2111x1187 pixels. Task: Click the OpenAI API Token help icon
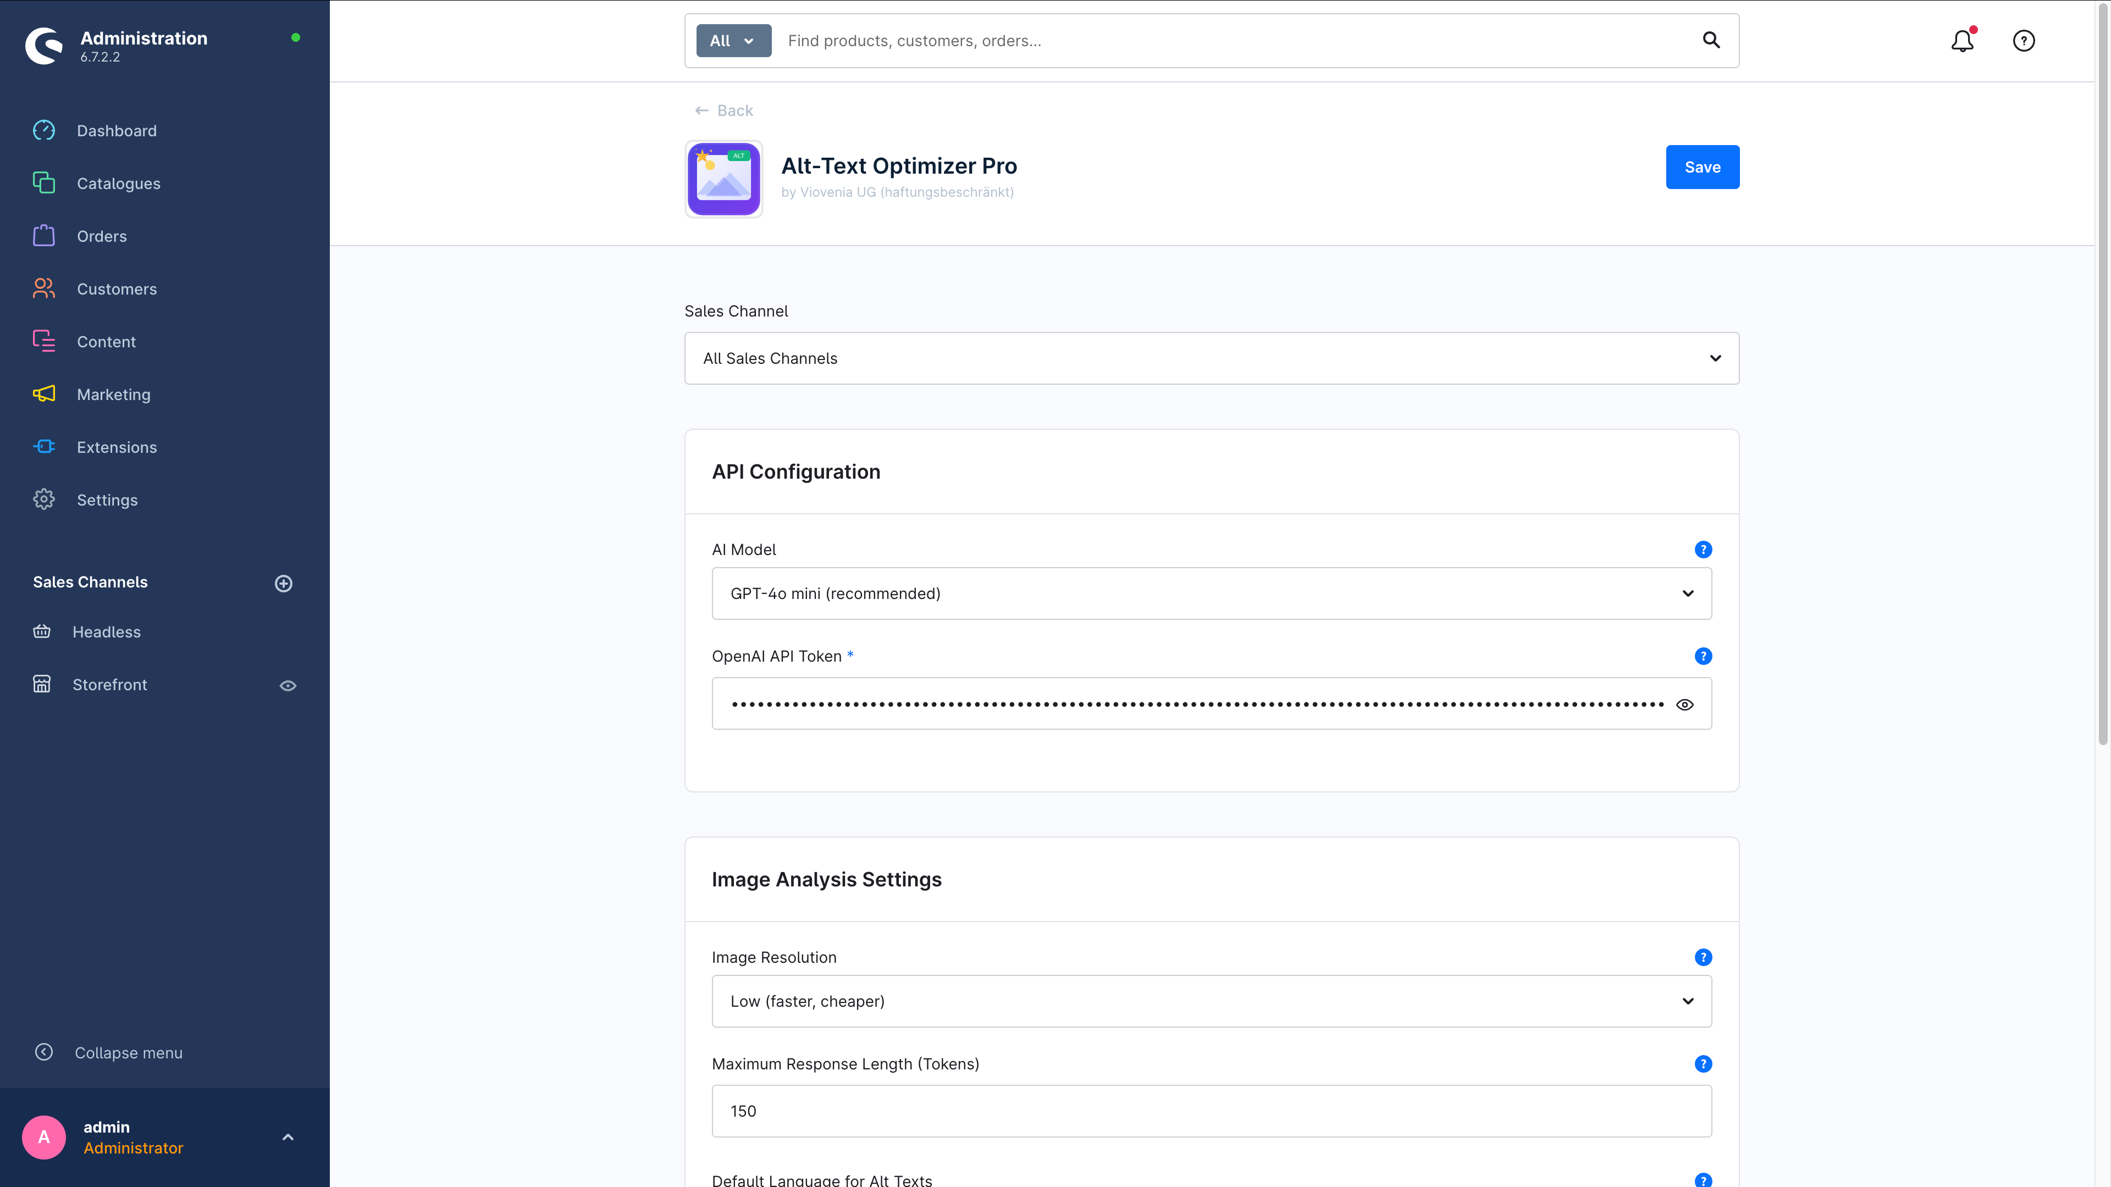pyautogui.click(x=1703, y=656)
